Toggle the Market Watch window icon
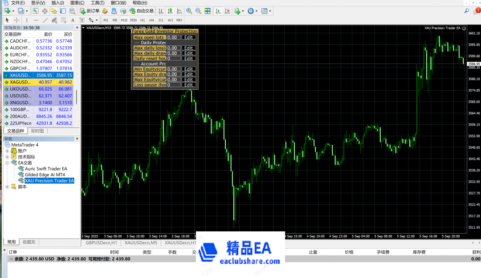The image size is (481, 278). click(x=35, y=11)
